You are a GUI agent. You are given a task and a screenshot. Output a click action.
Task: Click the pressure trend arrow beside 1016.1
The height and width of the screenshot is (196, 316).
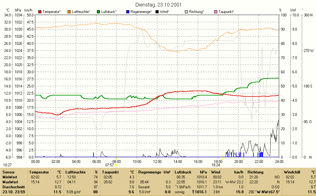pos(193,192)
